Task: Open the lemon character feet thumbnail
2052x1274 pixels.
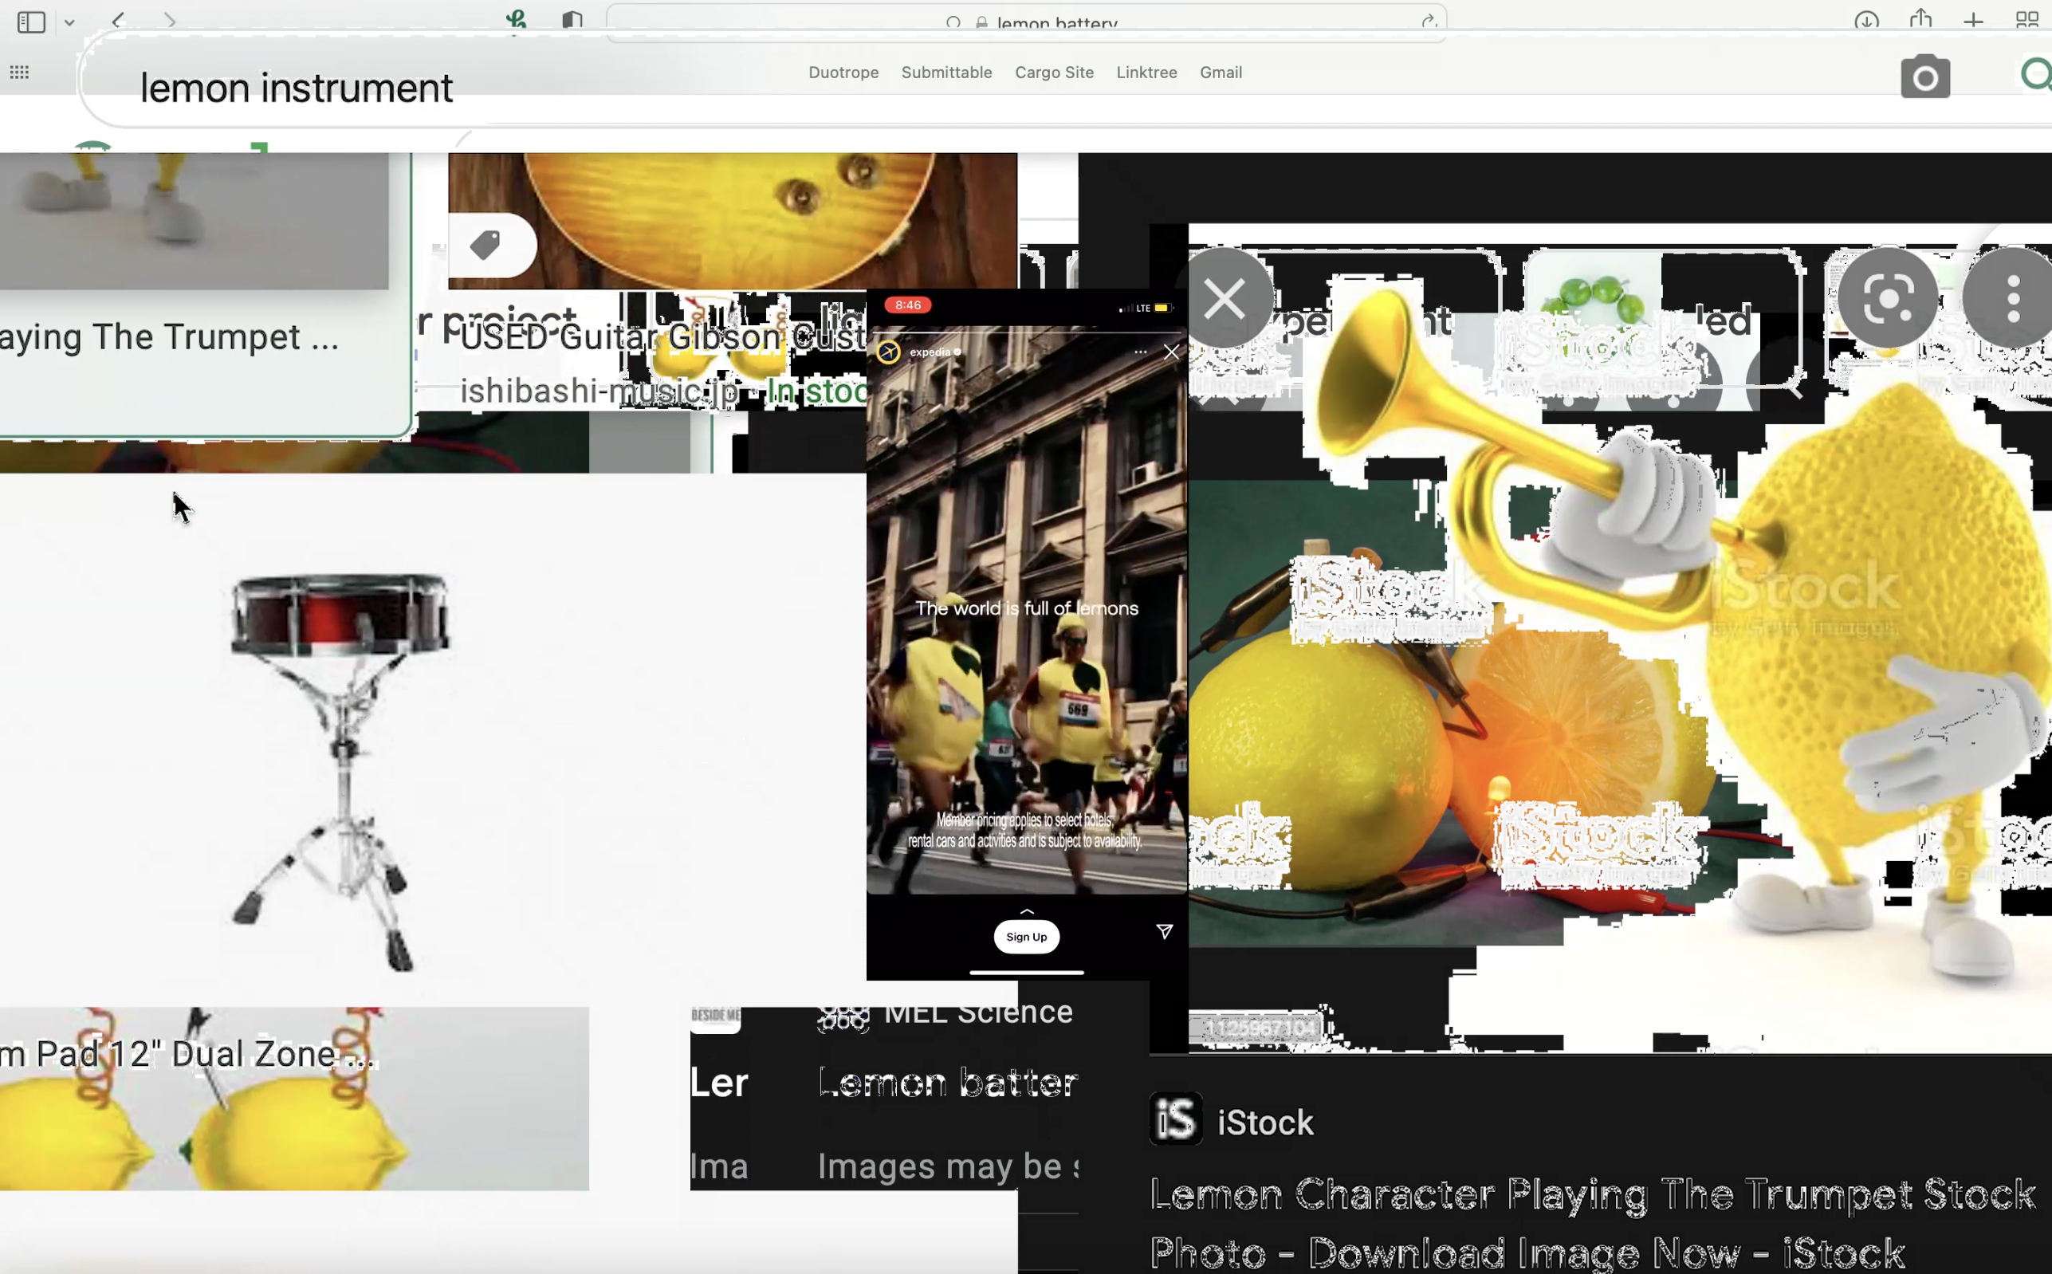Action: [194, 221]
